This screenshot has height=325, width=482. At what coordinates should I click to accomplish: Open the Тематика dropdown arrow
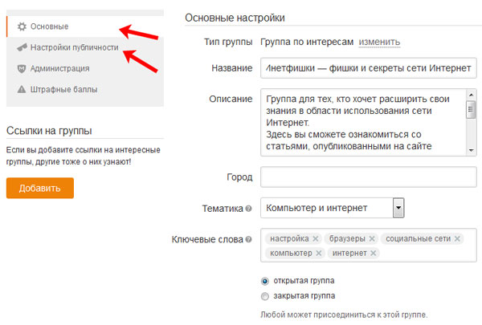[398, 208]
